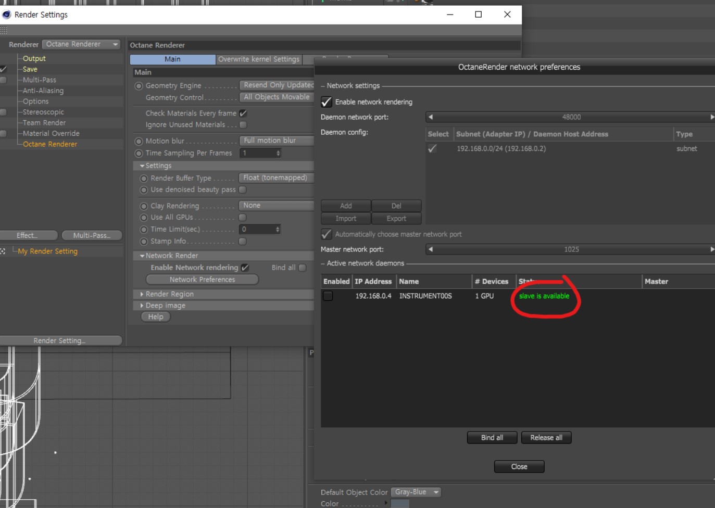The height and width of the screenshot is (508, 715).
Task: Click the Geometry Engine animation dot
Action: [139, 86]
